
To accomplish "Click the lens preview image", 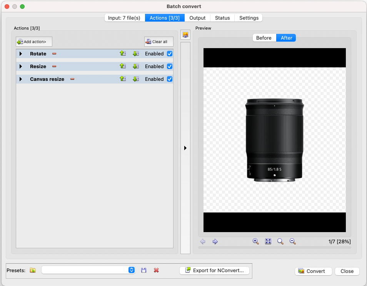I will click(274, 140).
